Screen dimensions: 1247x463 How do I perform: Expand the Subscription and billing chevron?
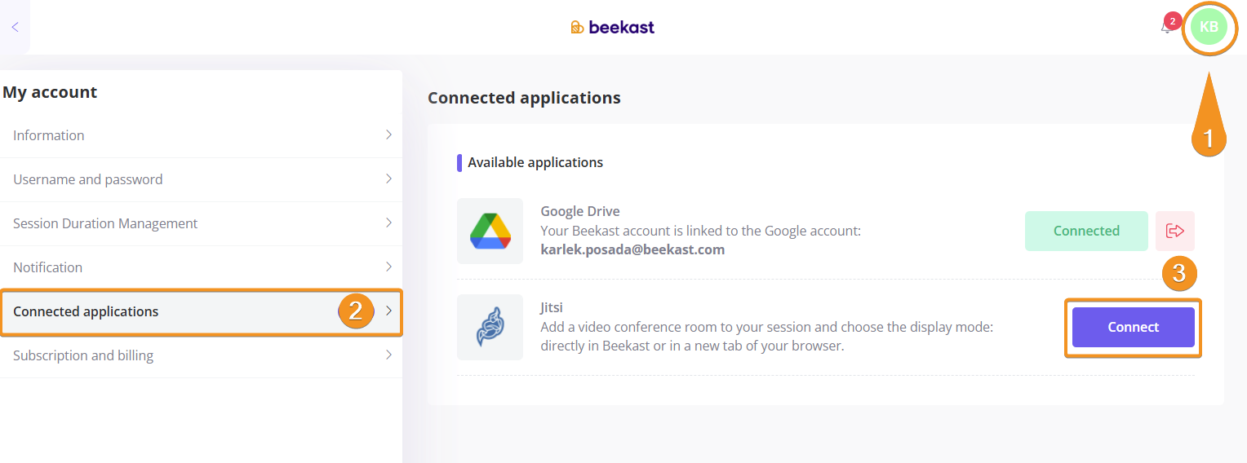(388, 355)
